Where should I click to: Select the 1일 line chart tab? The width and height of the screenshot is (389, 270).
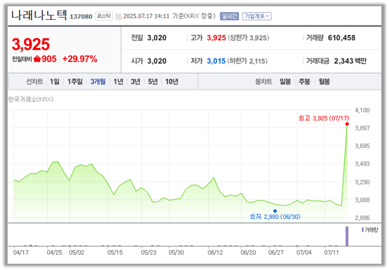pyautogui.click(x=54, y=81)
